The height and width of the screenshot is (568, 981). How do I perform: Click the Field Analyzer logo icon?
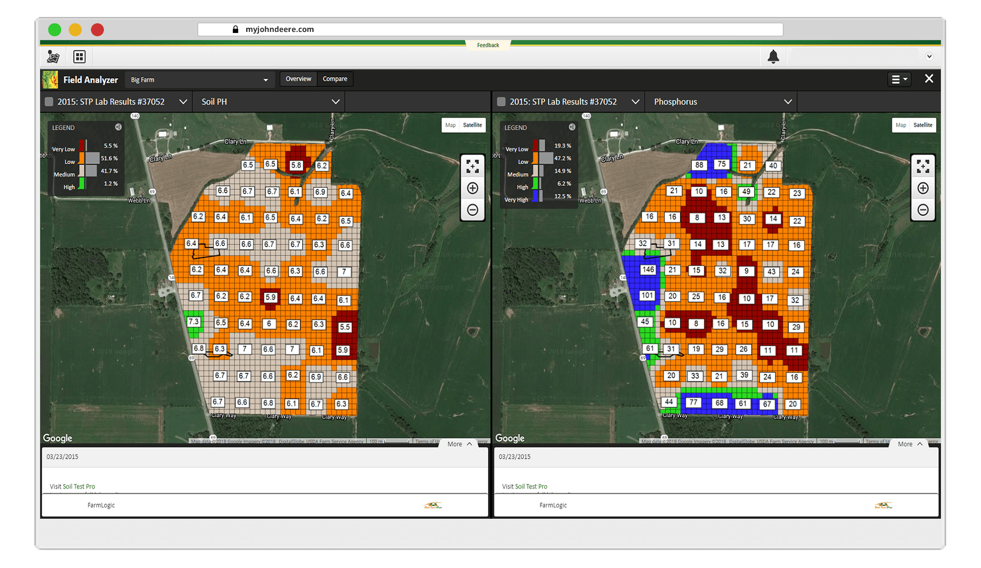(x=50, y=79)
